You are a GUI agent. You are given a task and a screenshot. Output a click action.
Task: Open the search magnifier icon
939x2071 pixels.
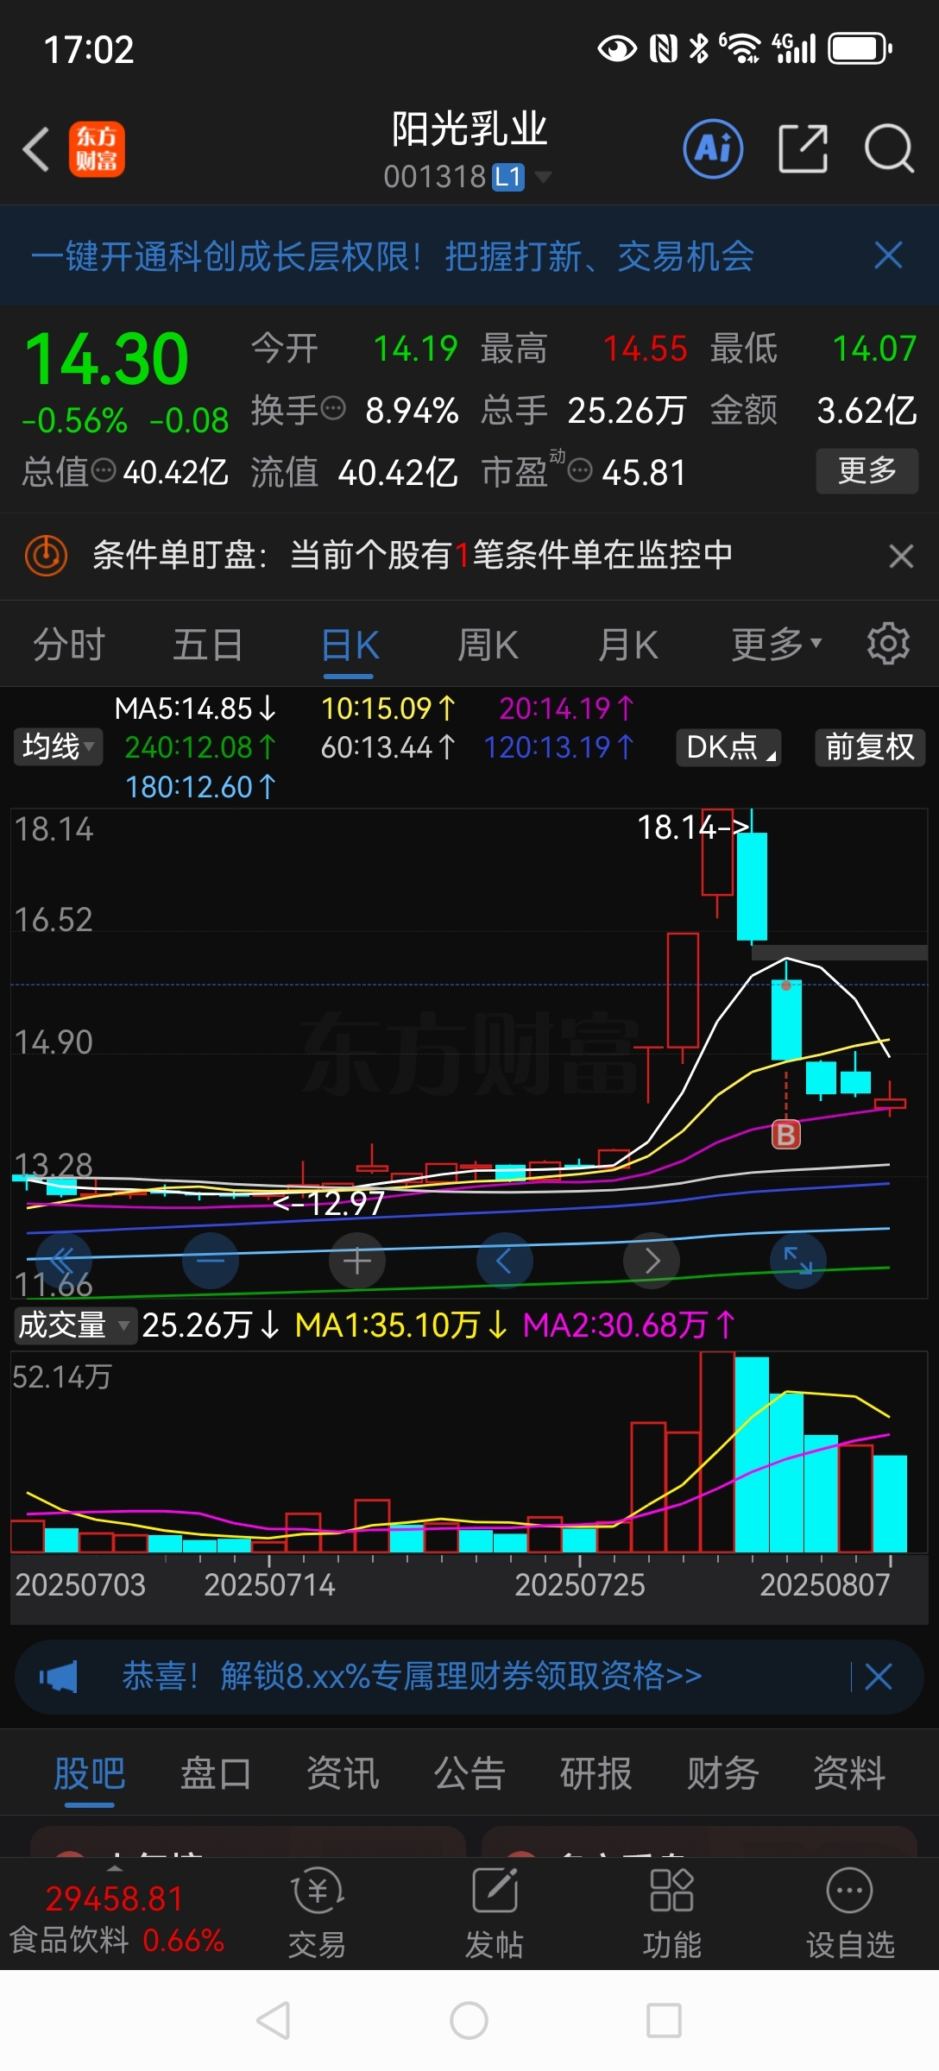(x=889, y=148)
